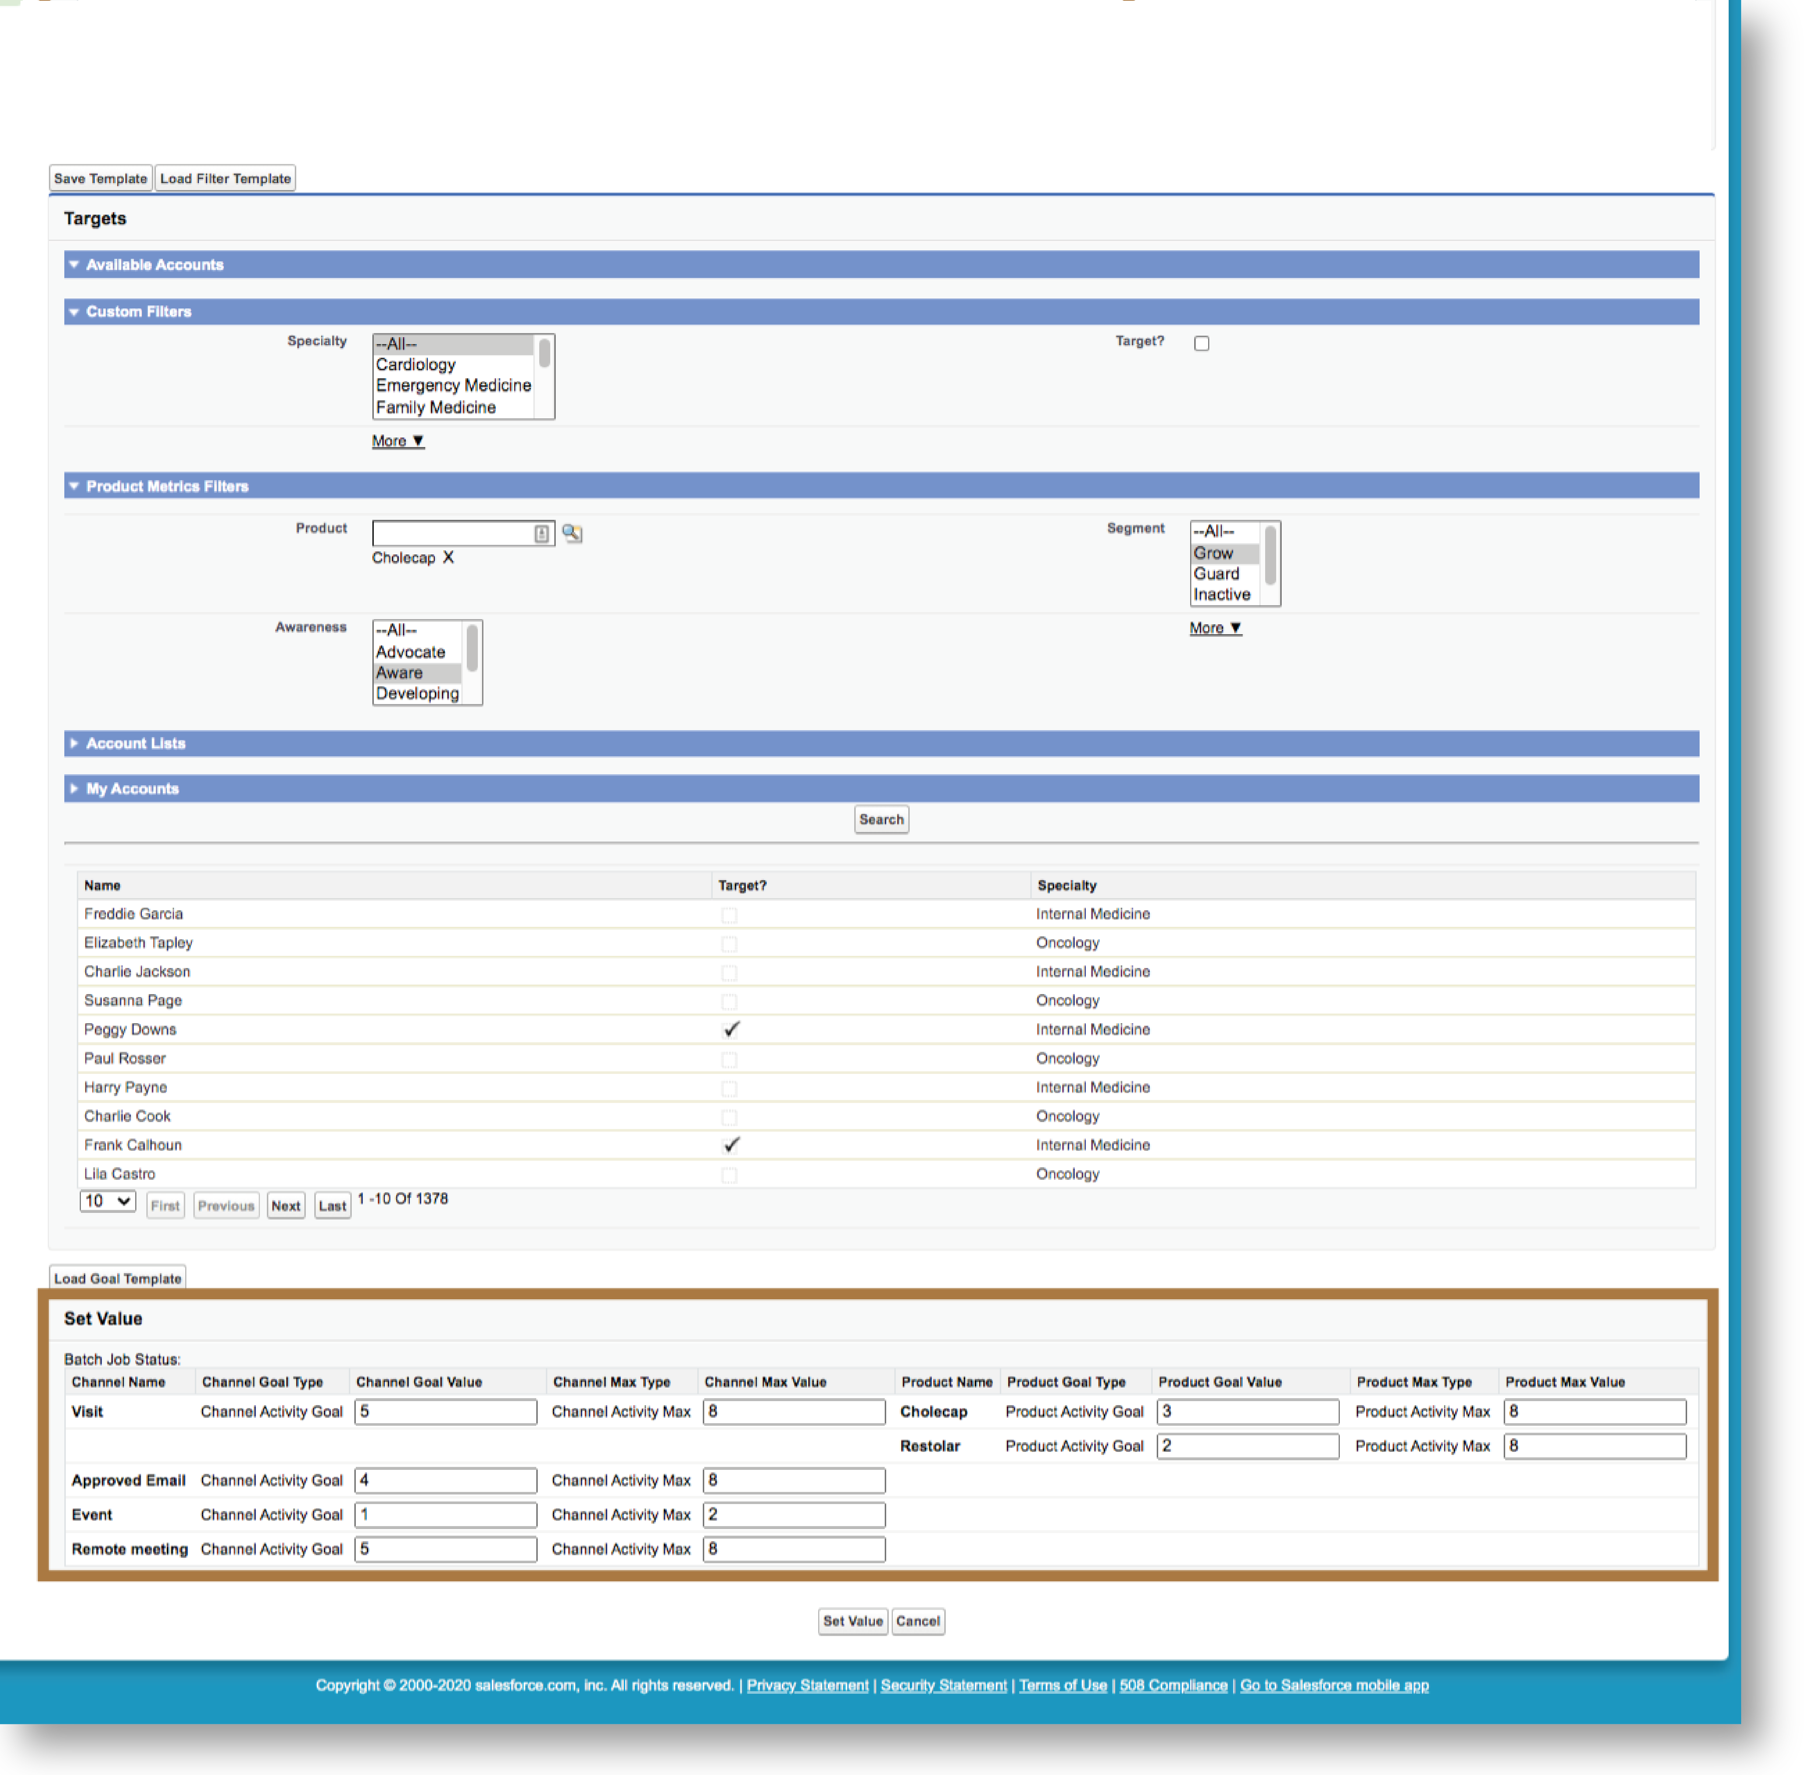Apply values with the Set Value button
The image size is (1804, 1775).
click(x=853, y=1621)
